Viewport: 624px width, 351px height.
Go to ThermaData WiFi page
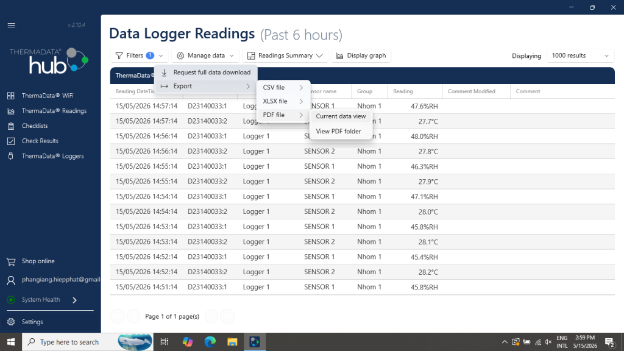(48, 96)
